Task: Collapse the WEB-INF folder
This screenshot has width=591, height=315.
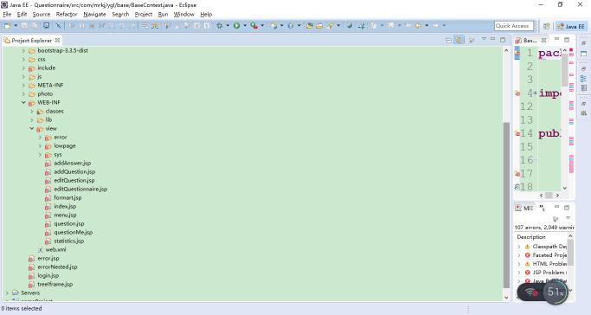Action: (x=23, y=102)
